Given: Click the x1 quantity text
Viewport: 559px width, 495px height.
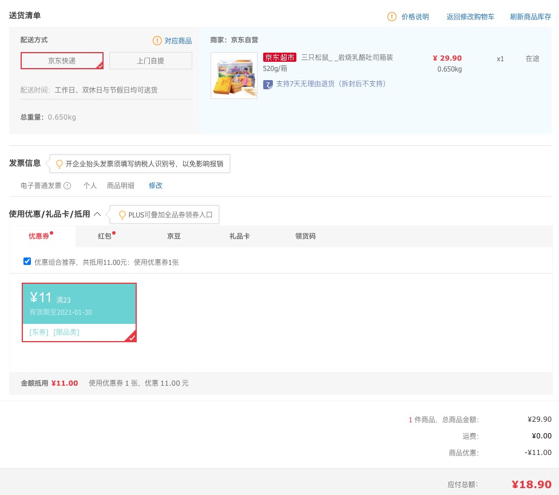Looking at the screenshot, I should (500, 59).
